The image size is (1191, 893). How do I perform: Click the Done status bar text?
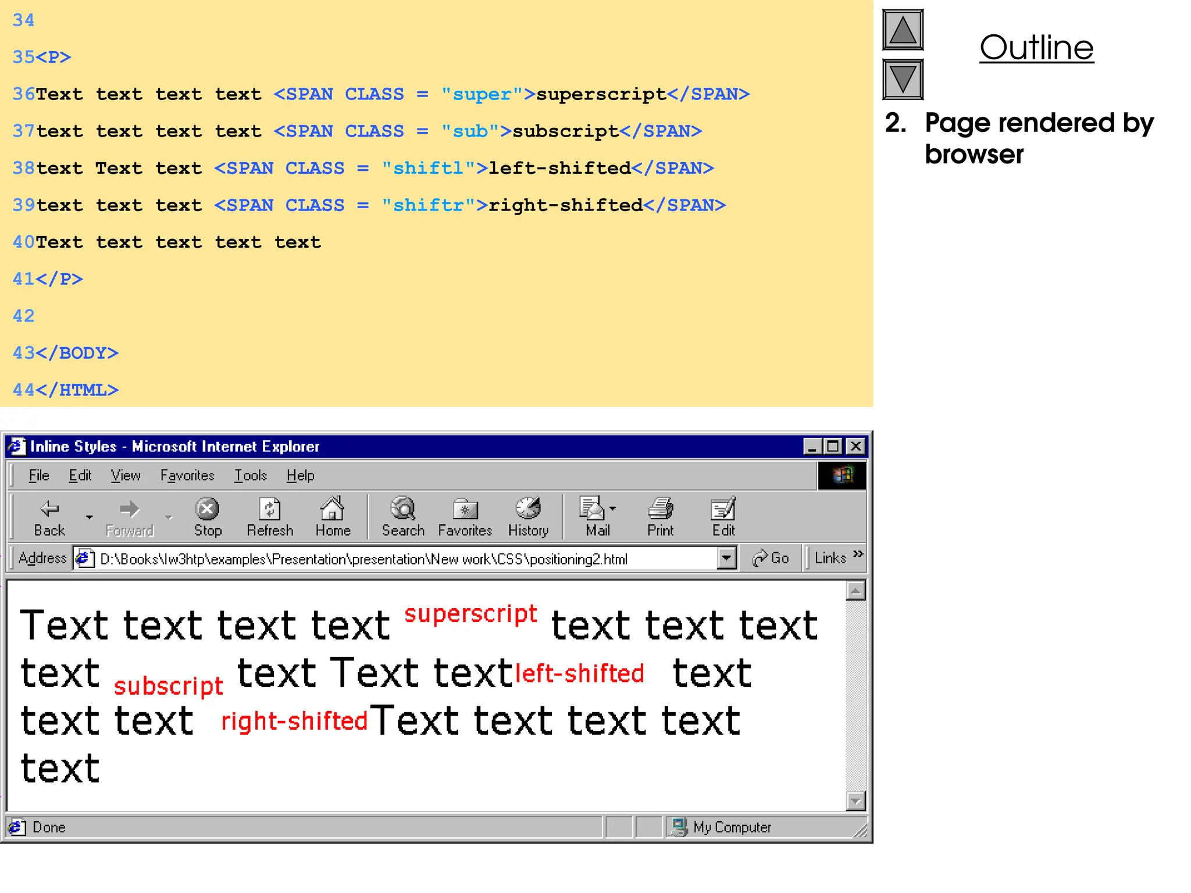49,827
